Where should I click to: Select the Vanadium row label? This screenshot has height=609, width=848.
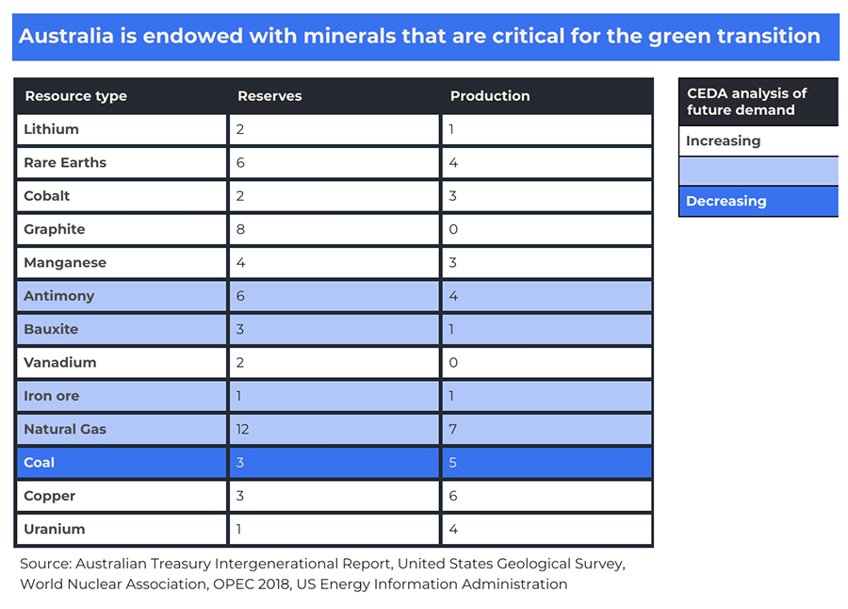pos(60,362)
